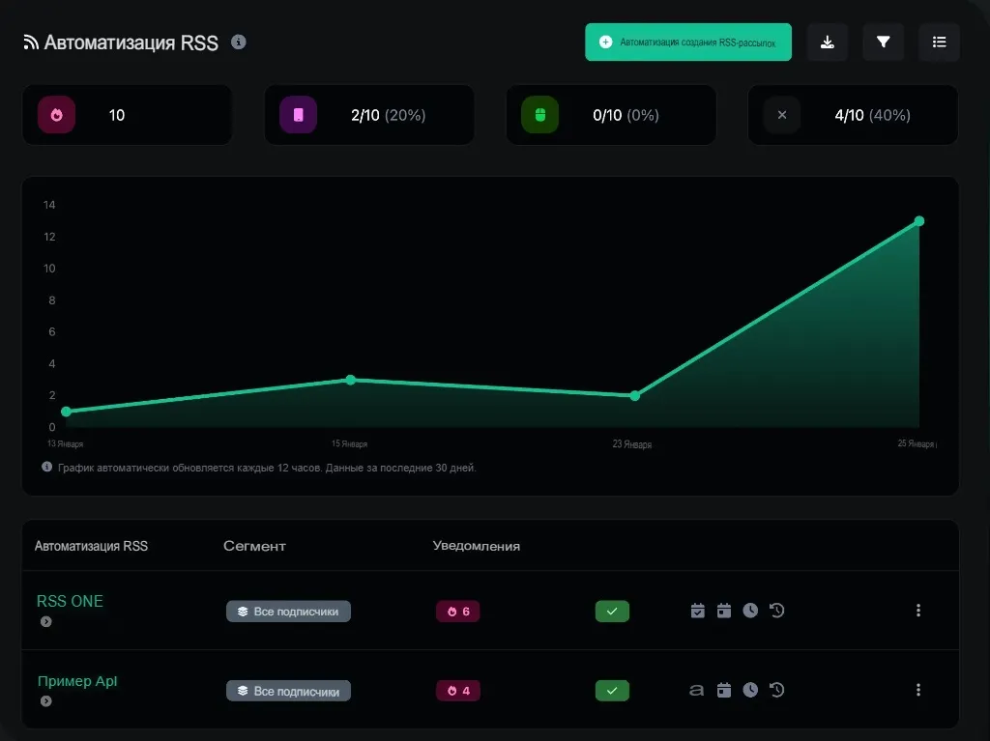This screenshot has height=741, width=990.
Task: Open the three-dot menu for Пример API
Action: pyautogui.click(x=918, y=690)
